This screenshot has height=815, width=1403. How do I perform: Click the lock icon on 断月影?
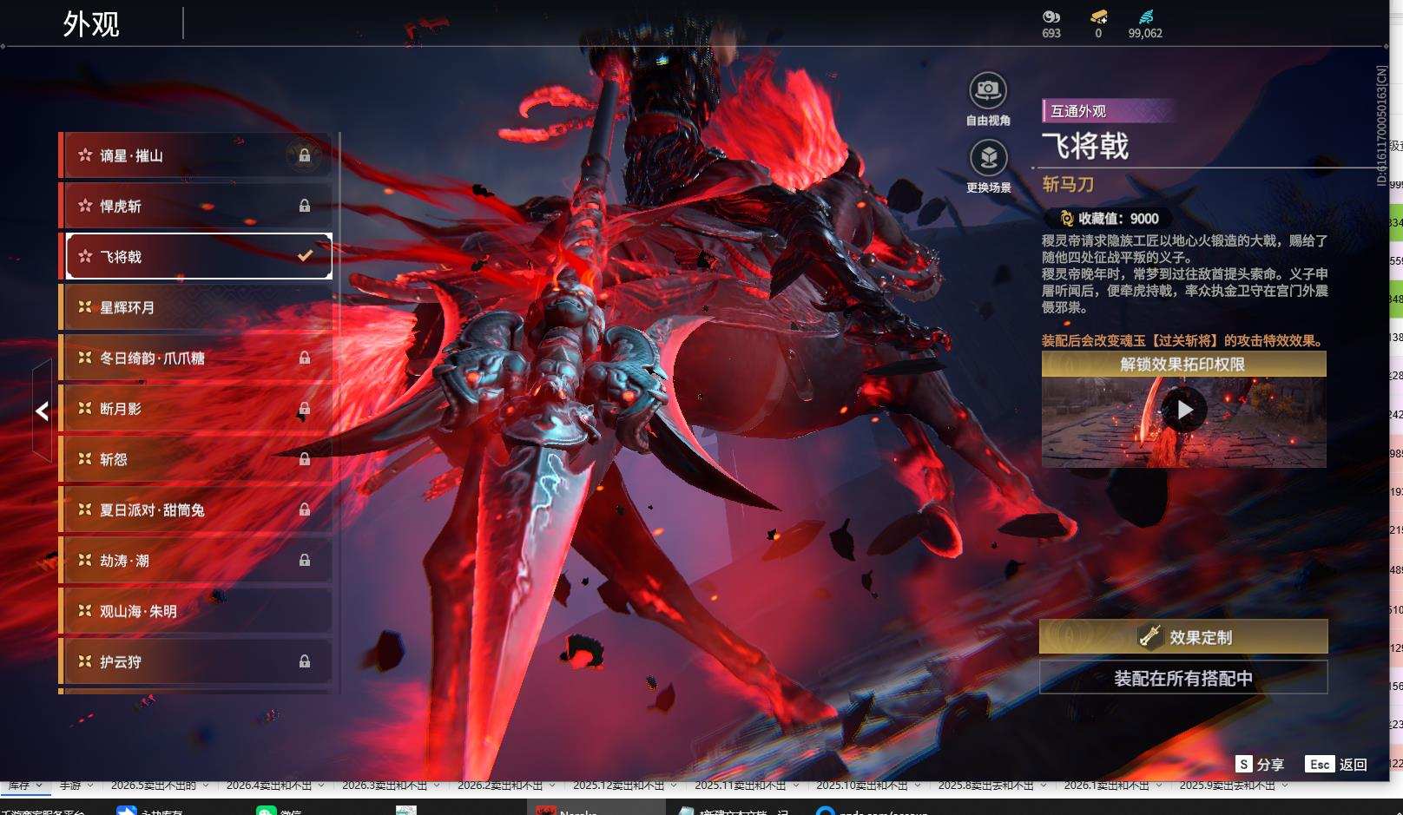(x=305, y=409)
